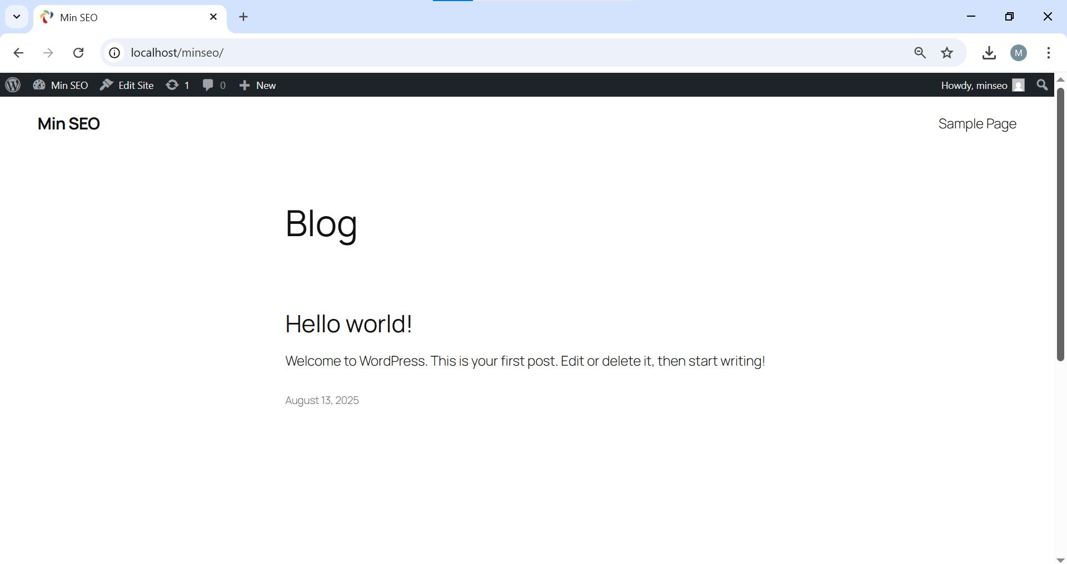Open the Sample Page navigation link
The height and width of the screenshot is (564, 1067).
[x=977, y=124]
